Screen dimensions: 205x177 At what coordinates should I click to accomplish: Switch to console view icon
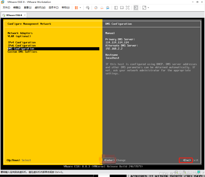[136, 8]
